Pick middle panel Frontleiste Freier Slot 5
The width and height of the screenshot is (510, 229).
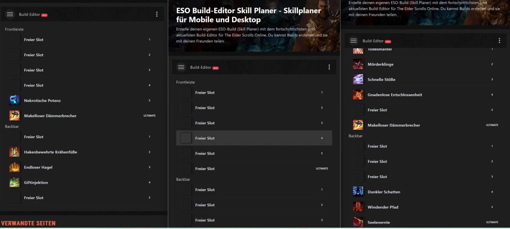coord(254,154)
